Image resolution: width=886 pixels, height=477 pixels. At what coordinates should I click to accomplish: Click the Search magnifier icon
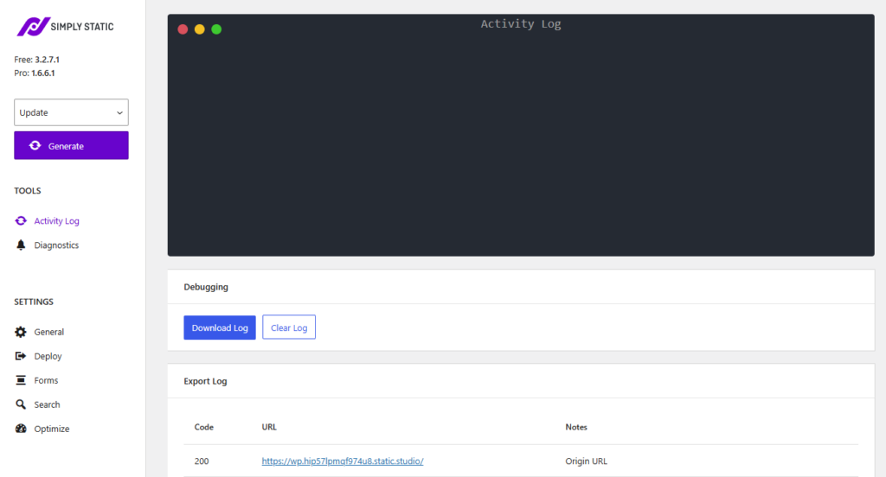tap(21, 404)
